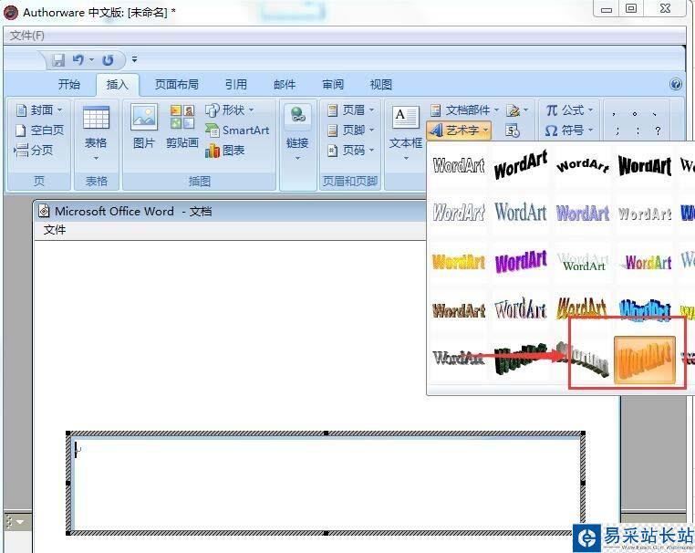Switch to the 视图 tab
The image size is (695, 553).
point(380,84)
